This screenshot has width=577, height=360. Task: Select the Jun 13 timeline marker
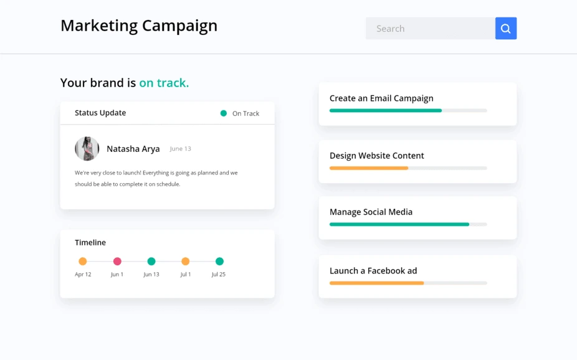pos(151,262)
